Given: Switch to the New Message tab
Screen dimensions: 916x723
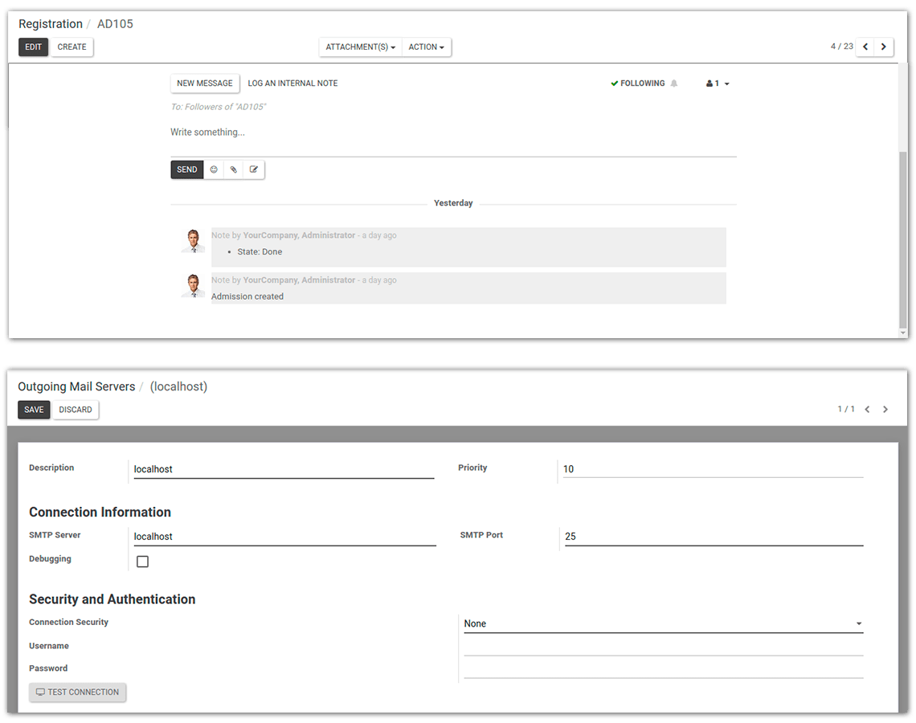Looking at the screenshot, I should (204, 83).
